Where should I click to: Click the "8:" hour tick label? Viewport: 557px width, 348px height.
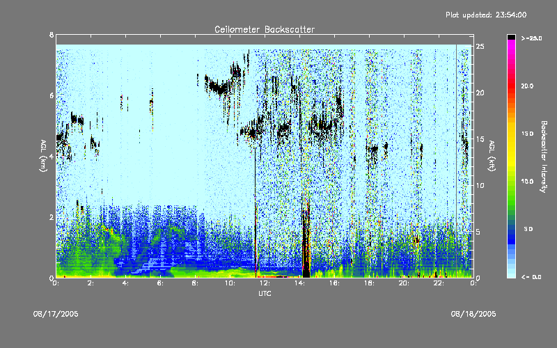coord(196,283)
